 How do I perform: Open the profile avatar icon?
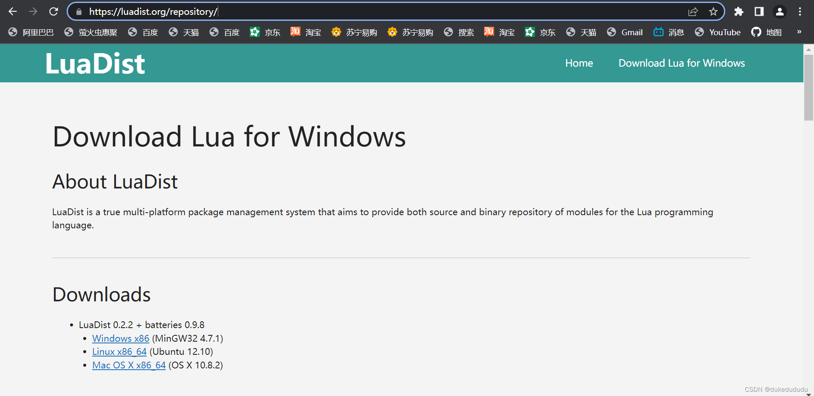pos(780,11)
